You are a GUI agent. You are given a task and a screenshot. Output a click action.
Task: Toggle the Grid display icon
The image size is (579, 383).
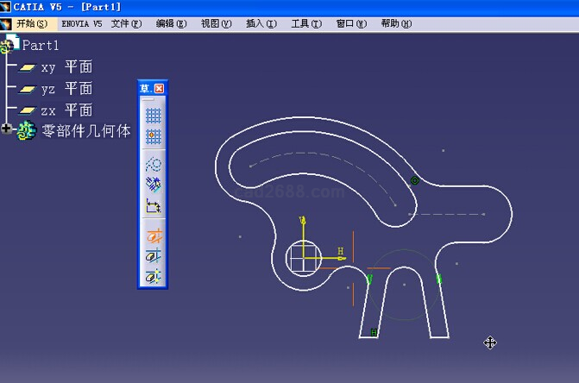[153, 115]
